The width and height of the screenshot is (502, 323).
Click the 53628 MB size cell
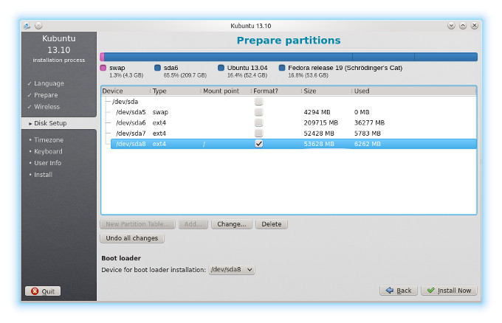(x=319, y=144)
